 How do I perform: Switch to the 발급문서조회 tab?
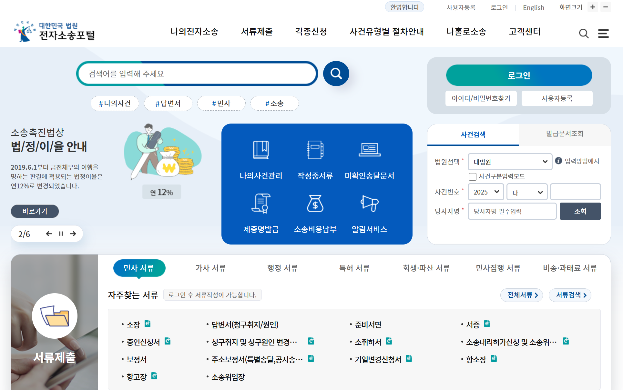[x=564, y=135]
